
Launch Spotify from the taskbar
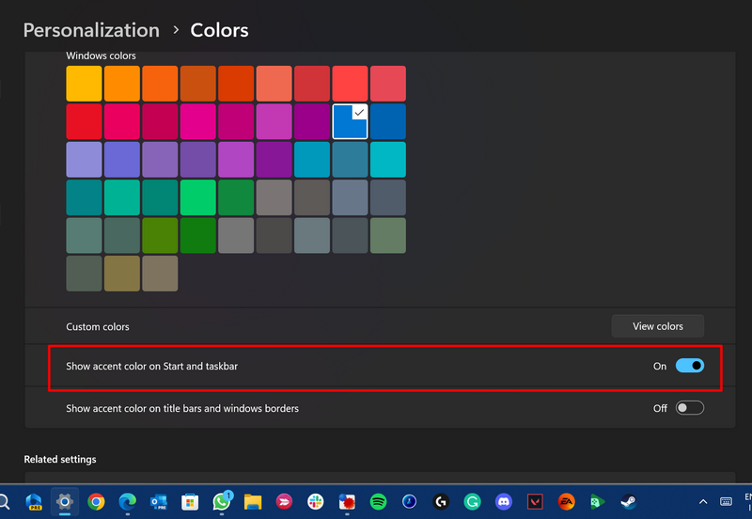[x=378, y=502]
